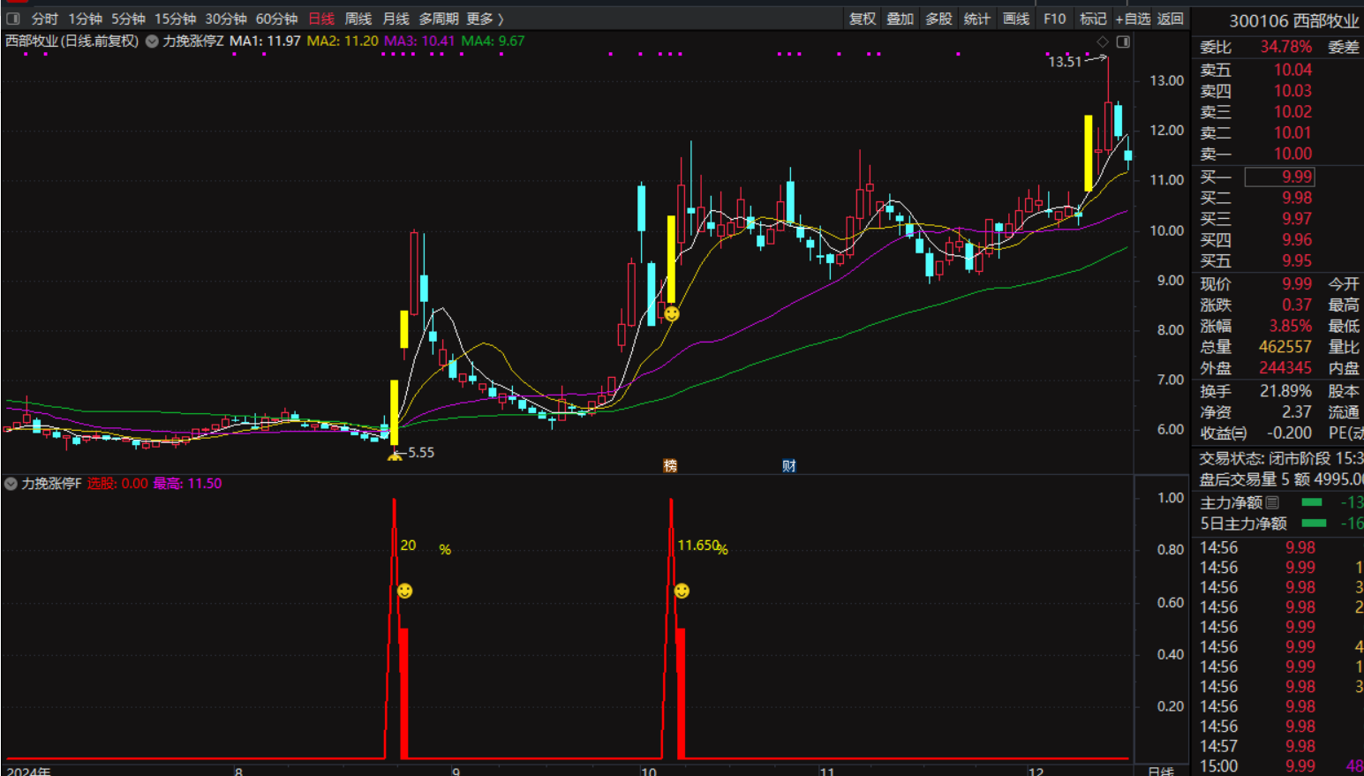The height and width of the screenshot is (776, 1364).
Task: Click the diamond marker icon above chart
Action: point(1103,42)
